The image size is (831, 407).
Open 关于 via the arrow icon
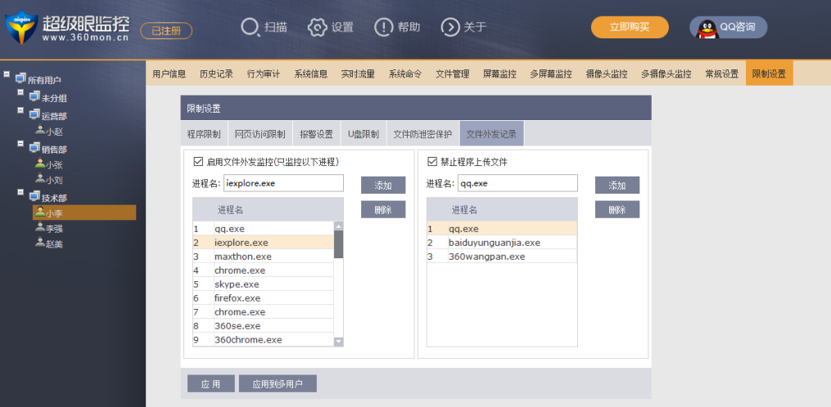coord(450,27)
